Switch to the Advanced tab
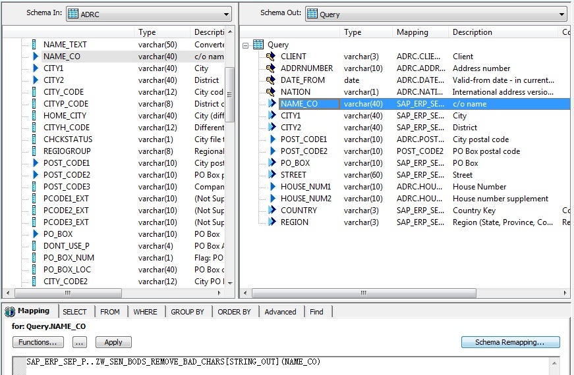The image size is (574, 375). (x=280, y=312)
